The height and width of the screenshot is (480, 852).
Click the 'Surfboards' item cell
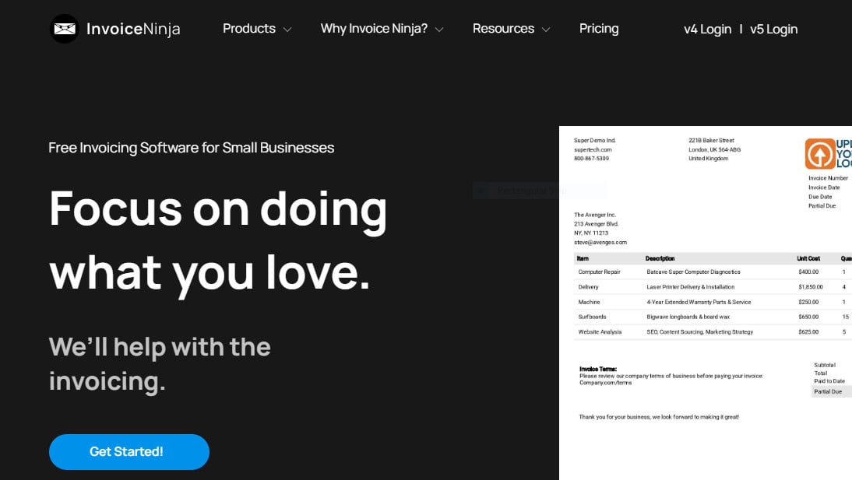(592, 317)
